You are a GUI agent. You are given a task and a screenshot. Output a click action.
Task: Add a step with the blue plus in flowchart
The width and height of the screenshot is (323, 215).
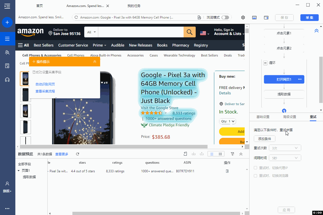[284, 111]
